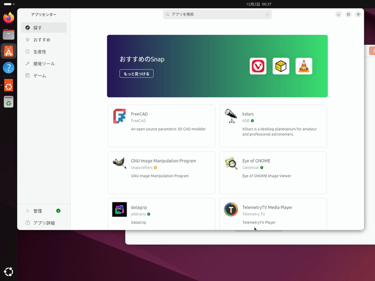Screen dimensions: 375x281
Task: Open the Eye of GNOME title
Action: 256,161
